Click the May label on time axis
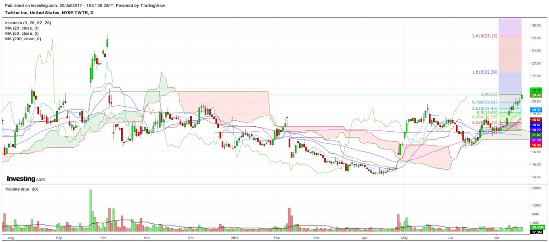This screenshot has width=549, height=242. [404, 238]
